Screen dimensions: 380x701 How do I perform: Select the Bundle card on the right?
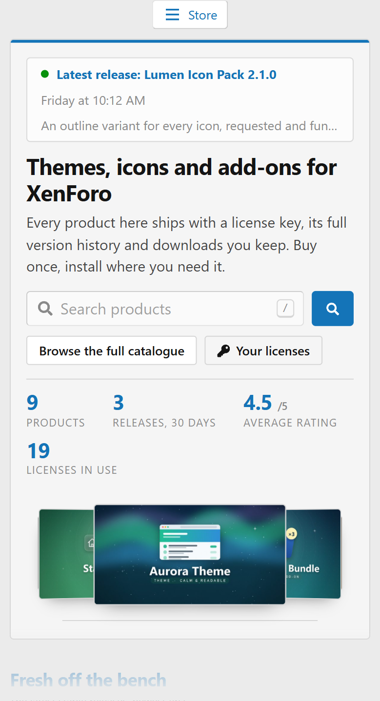pos(313,554)
